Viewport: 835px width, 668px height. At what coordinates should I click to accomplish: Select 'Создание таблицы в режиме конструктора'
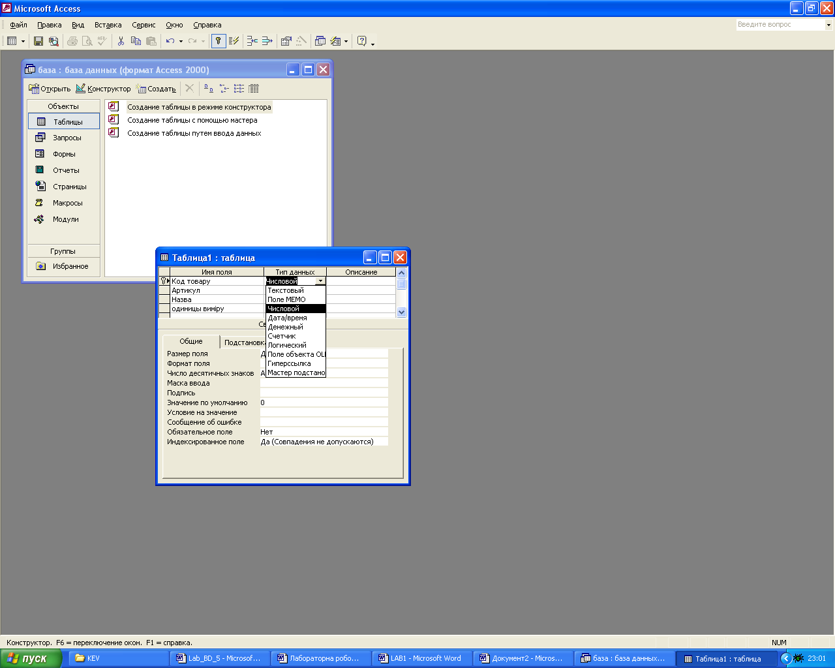click(199, 107)
